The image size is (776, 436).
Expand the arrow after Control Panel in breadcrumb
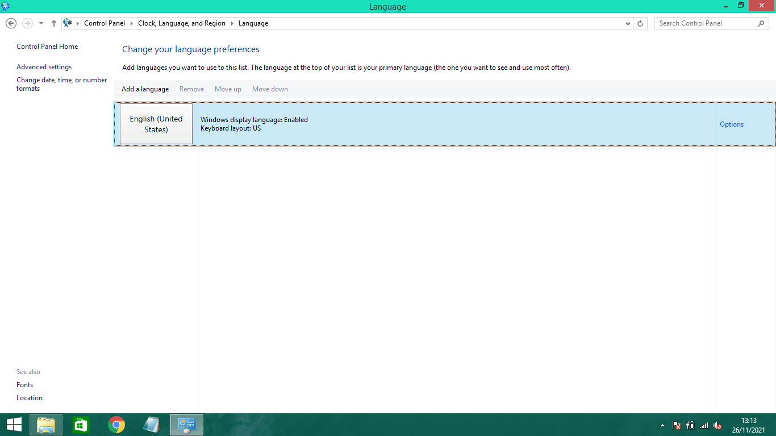tap(131, 23)
